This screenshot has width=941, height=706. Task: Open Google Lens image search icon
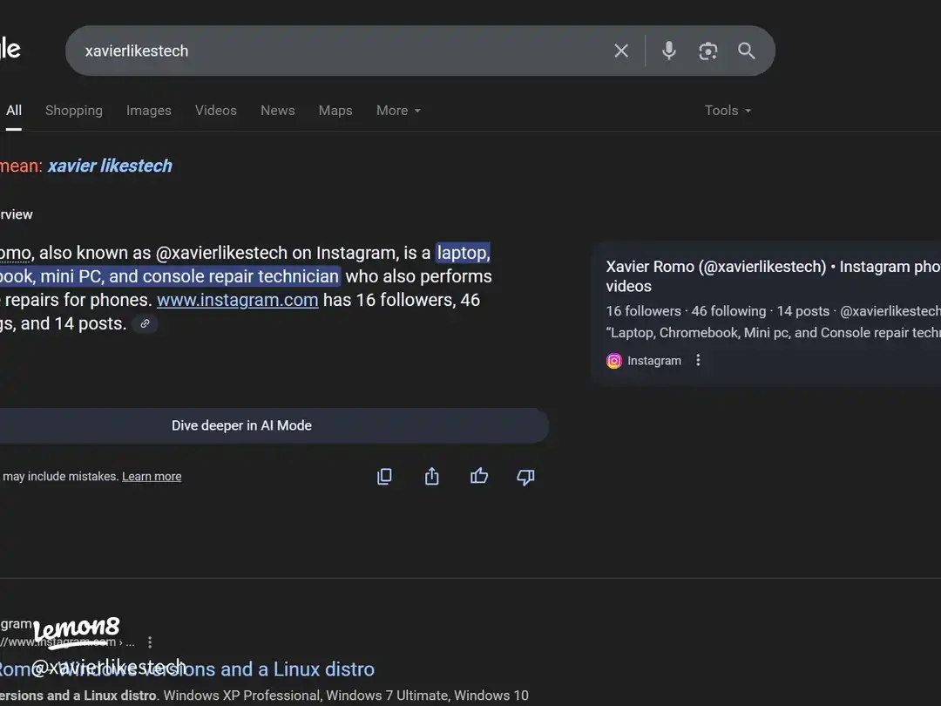(708, 51)
